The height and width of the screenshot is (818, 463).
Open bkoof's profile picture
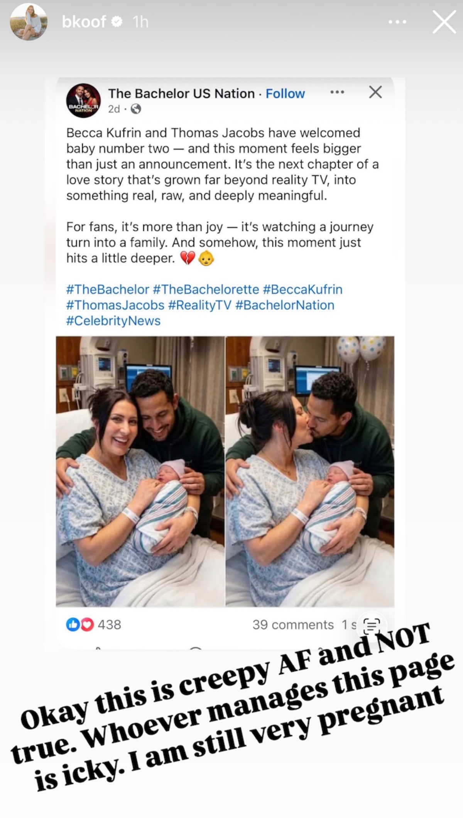coord(29,22)
